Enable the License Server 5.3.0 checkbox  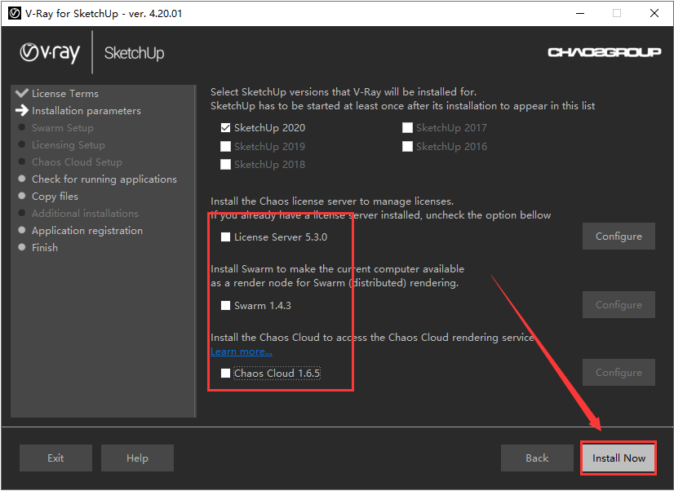(225, 237)
